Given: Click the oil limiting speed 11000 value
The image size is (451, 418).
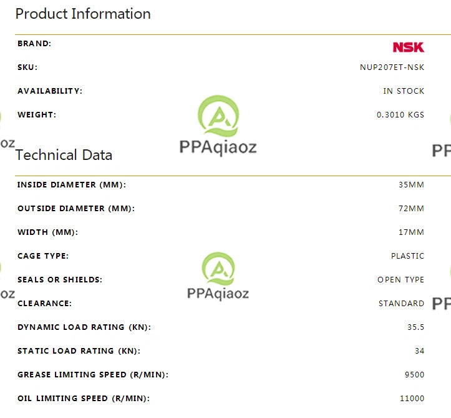Looking at the screenshot, I should tap(412, 399).
